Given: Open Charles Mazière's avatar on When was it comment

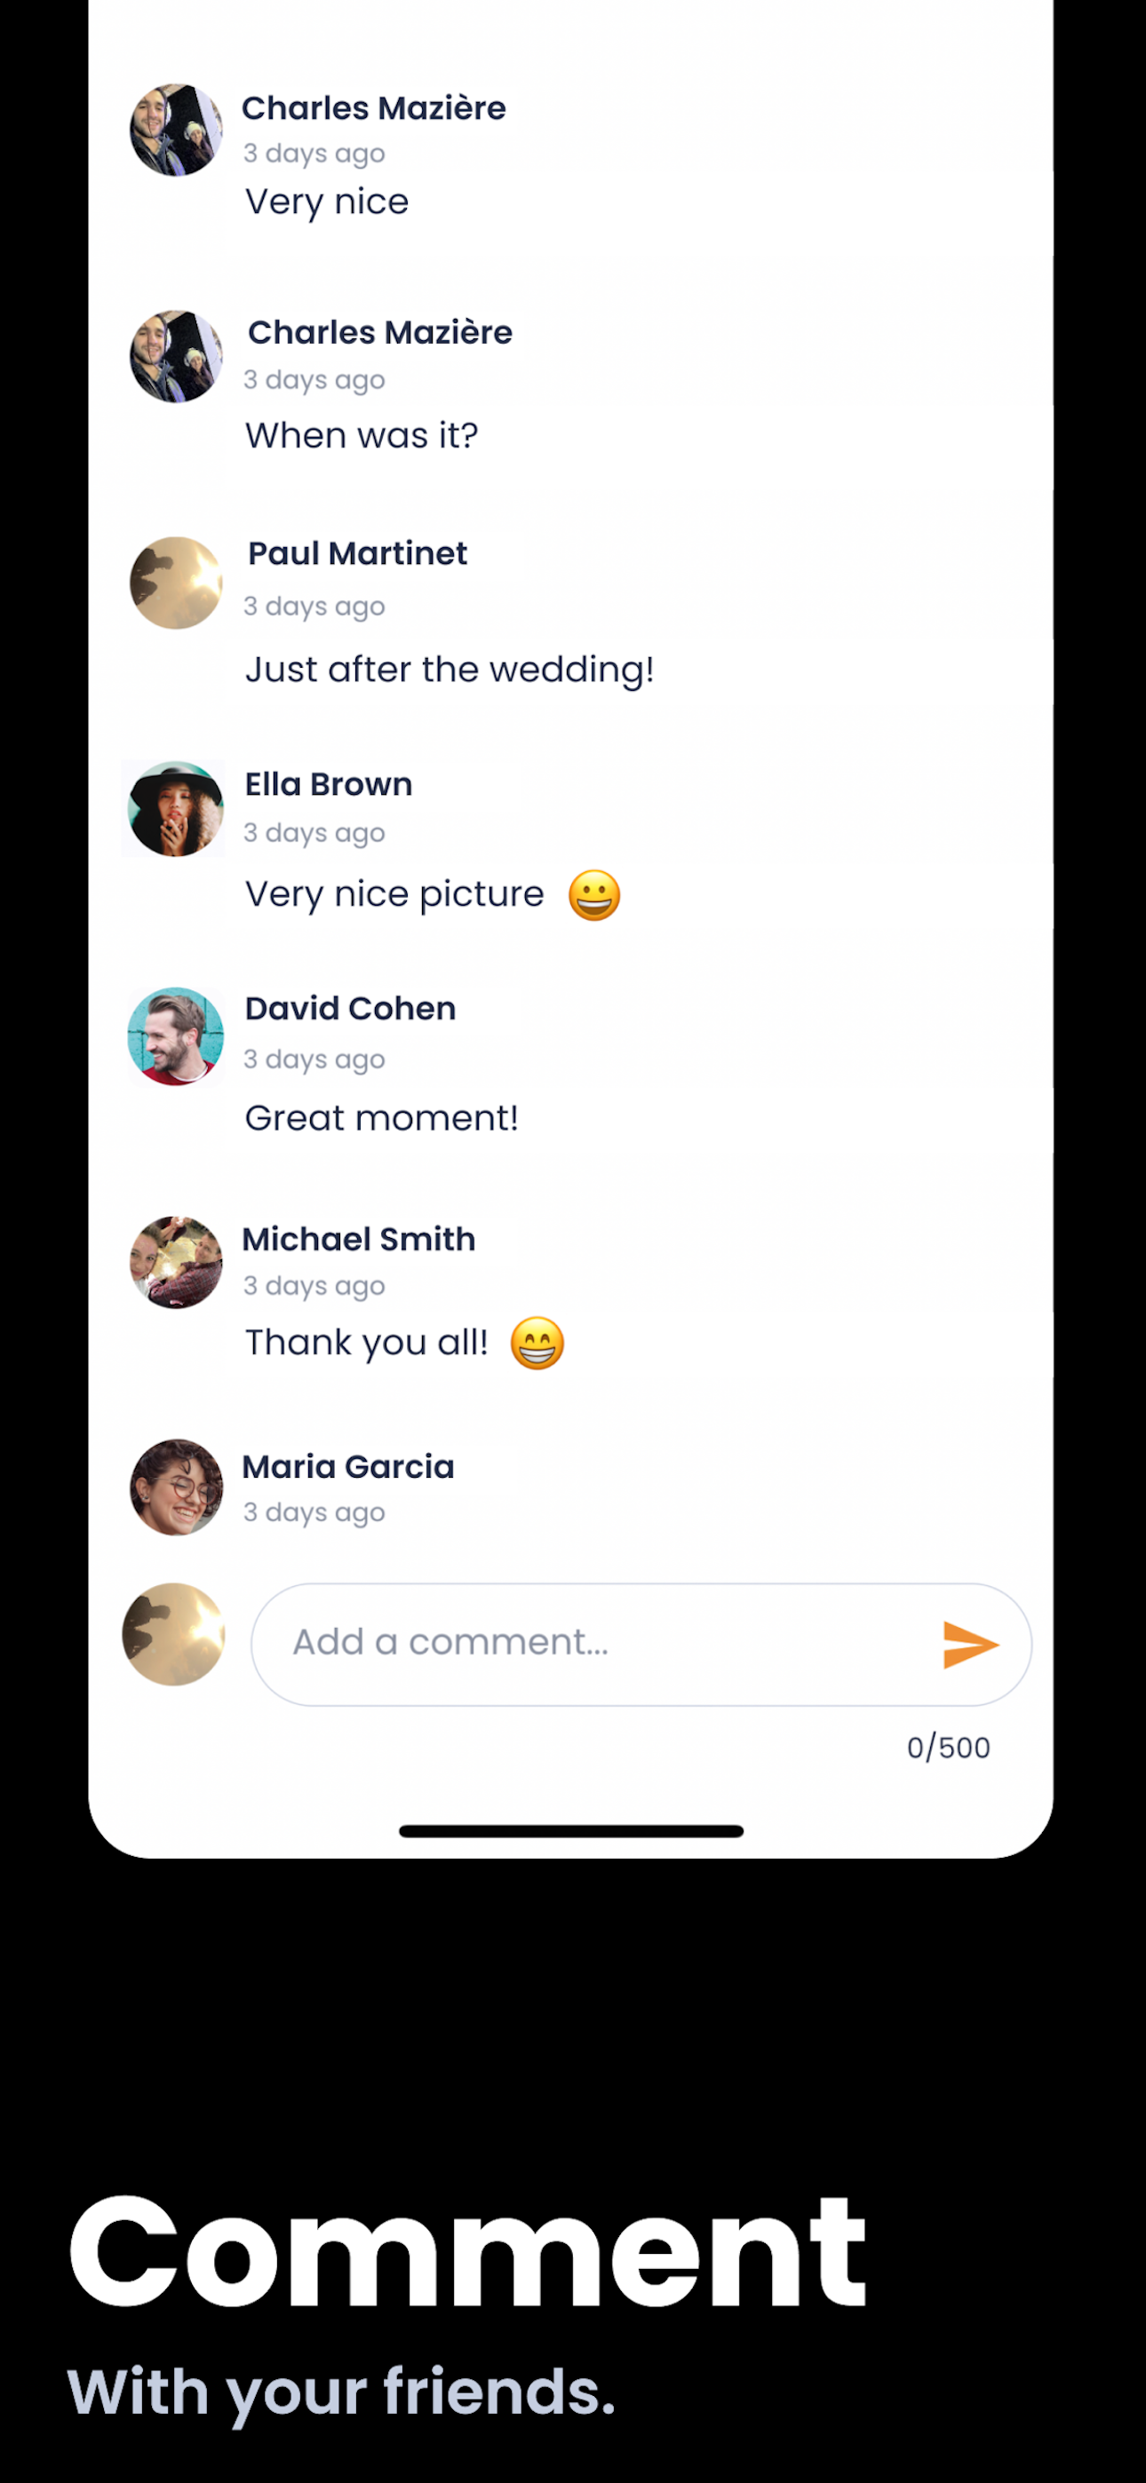Looking at the screenshot, I should [177, 357].
